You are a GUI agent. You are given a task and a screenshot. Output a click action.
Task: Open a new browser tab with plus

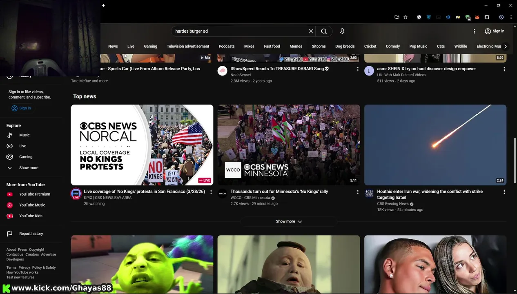(x=103, y=5)
